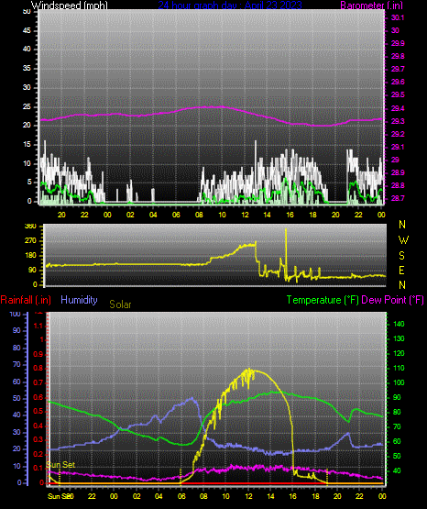Click the olive "Solar" legend label
The height and width of the screenshot is (509, 427).
(x=120, y=304)
